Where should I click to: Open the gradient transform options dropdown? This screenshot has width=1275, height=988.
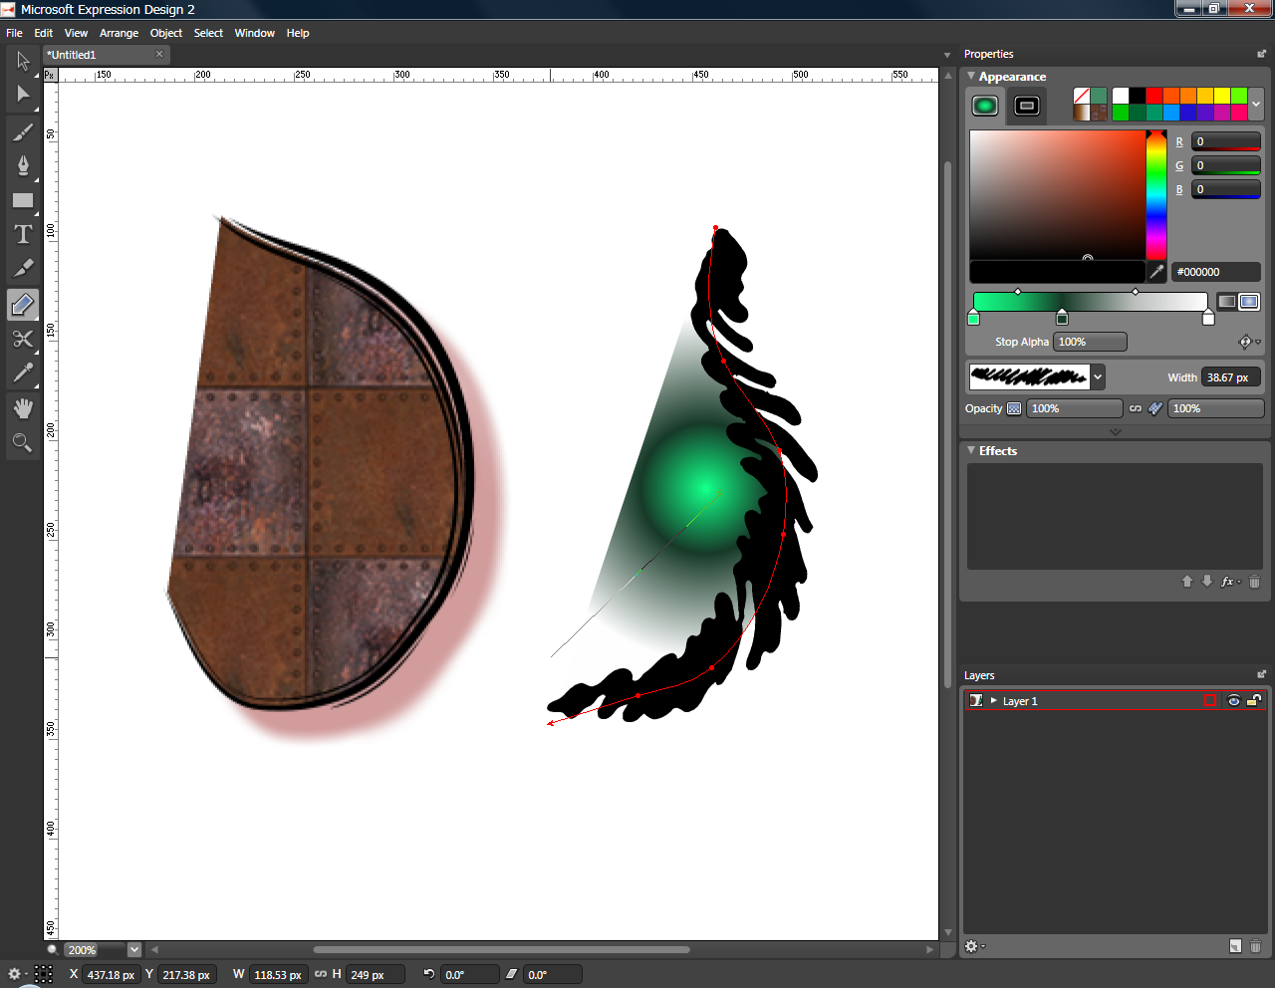click(1248, 342)
